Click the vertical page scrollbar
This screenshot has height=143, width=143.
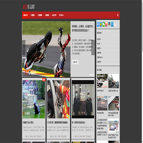(142, 71)
